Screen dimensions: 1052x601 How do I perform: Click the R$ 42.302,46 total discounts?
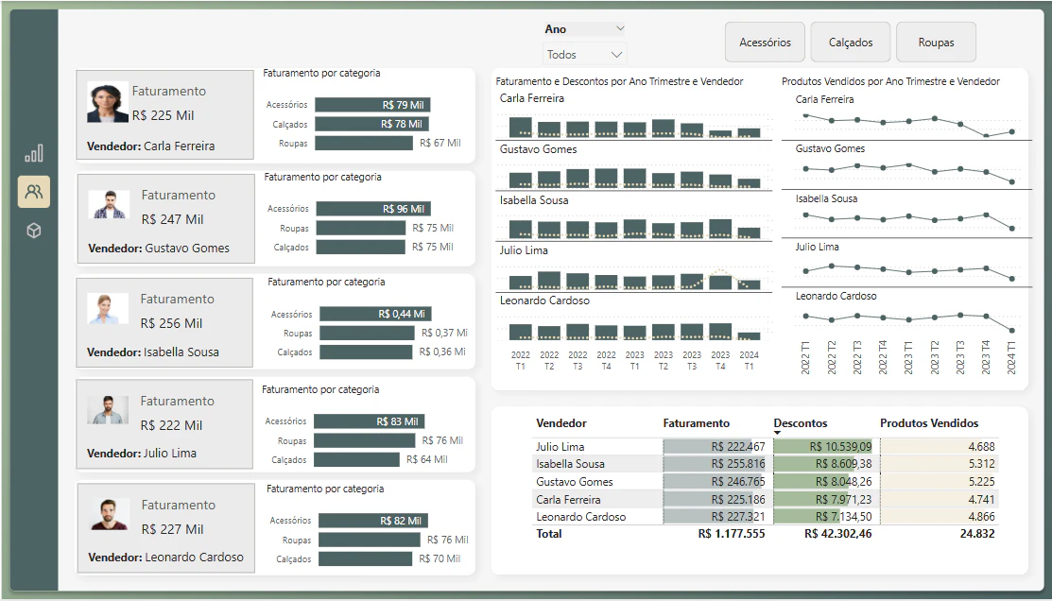[838, 534]
